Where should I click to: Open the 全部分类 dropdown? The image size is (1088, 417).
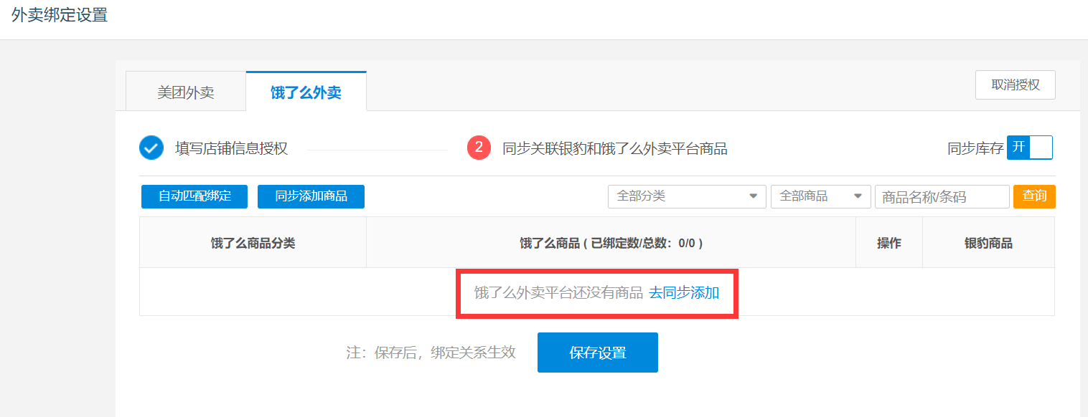pyautogui.click(x=686, y=196)
